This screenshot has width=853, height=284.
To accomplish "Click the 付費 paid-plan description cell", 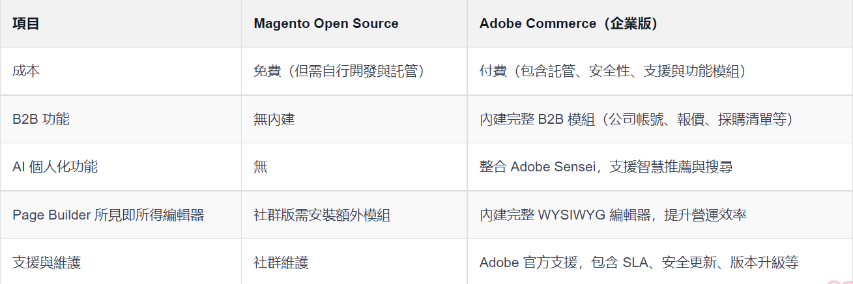I will 613,71.
